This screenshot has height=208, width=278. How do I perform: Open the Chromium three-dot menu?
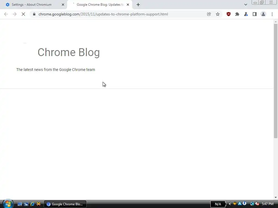272,14
